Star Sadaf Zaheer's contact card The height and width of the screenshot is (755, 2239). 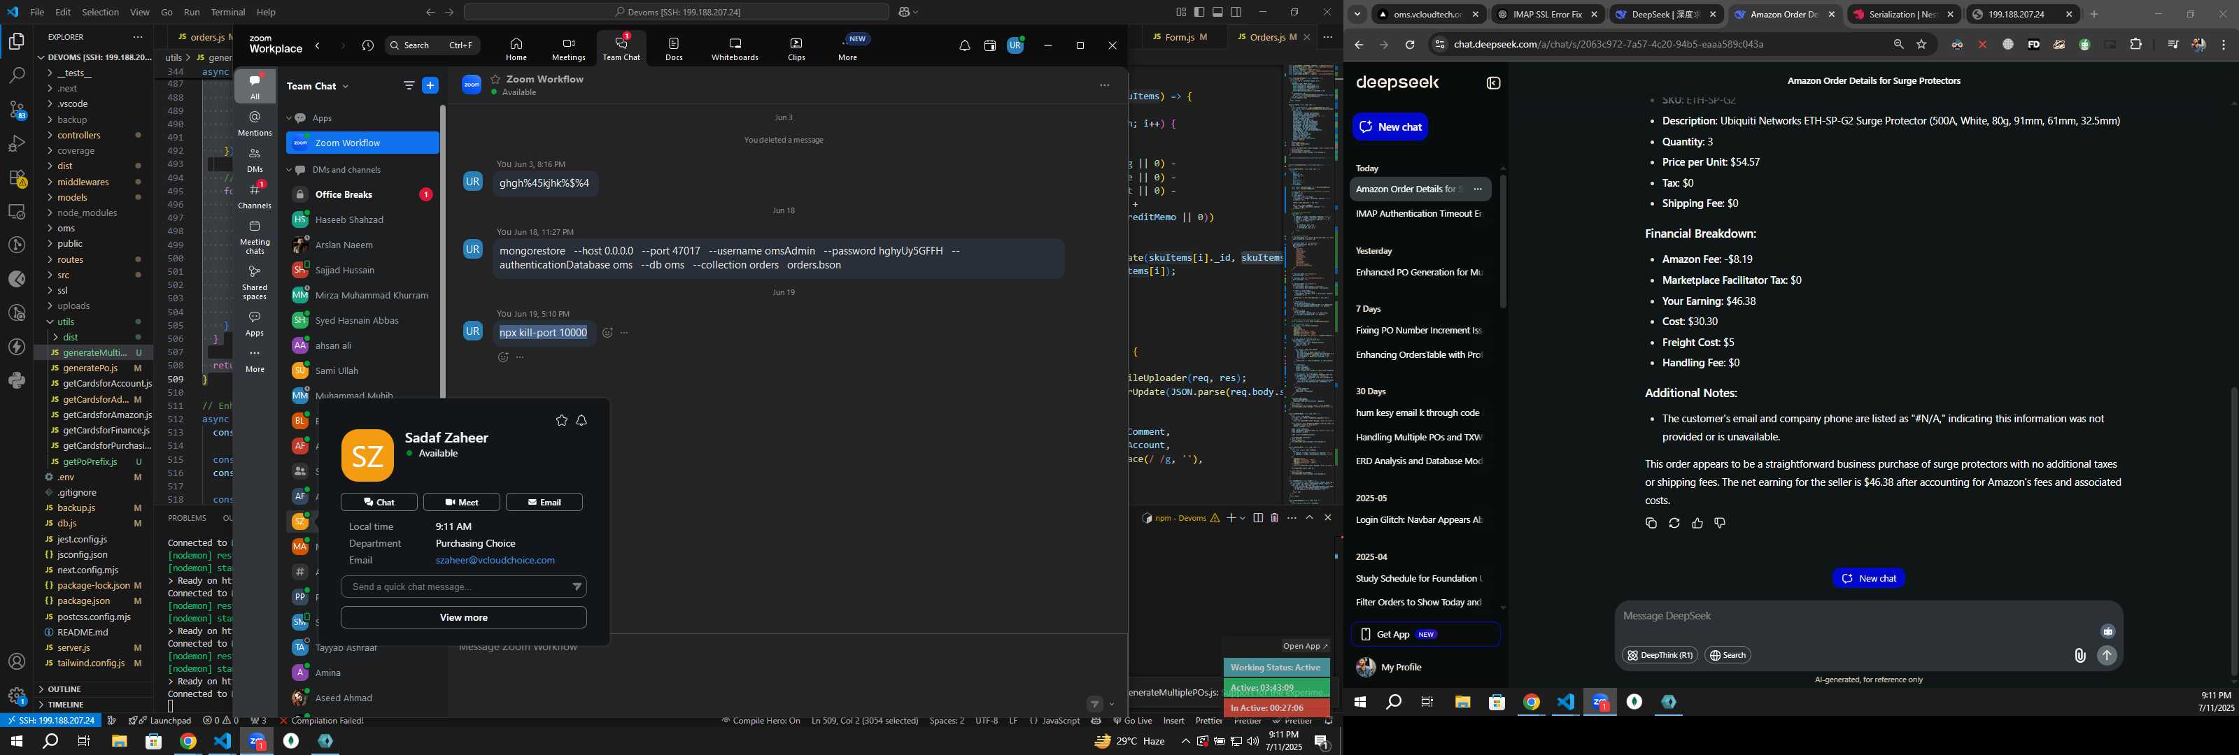tap(561, 421)
